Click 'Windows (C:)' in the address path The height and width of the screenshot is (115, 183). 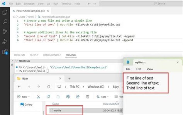(96, 87)
